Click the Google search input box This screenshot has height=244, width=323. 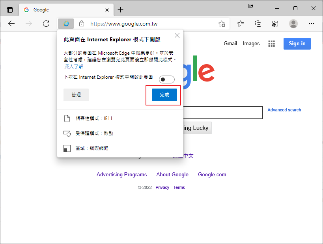point(223,113)
